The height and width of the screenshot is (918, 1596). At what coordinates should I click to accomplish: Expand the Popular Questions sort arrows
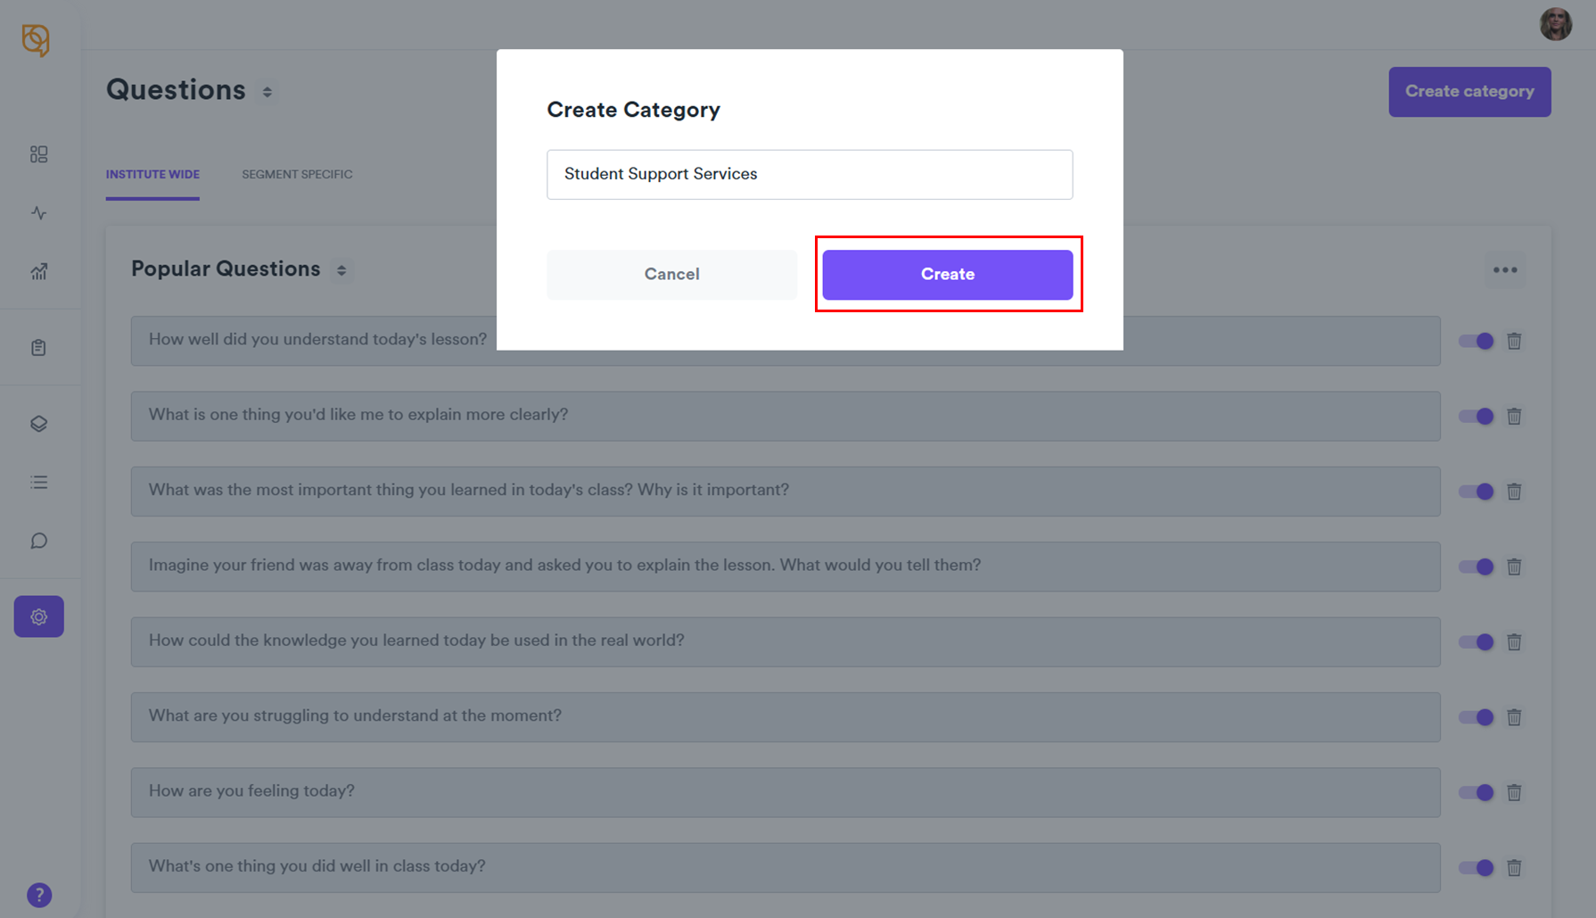point(341,270)
